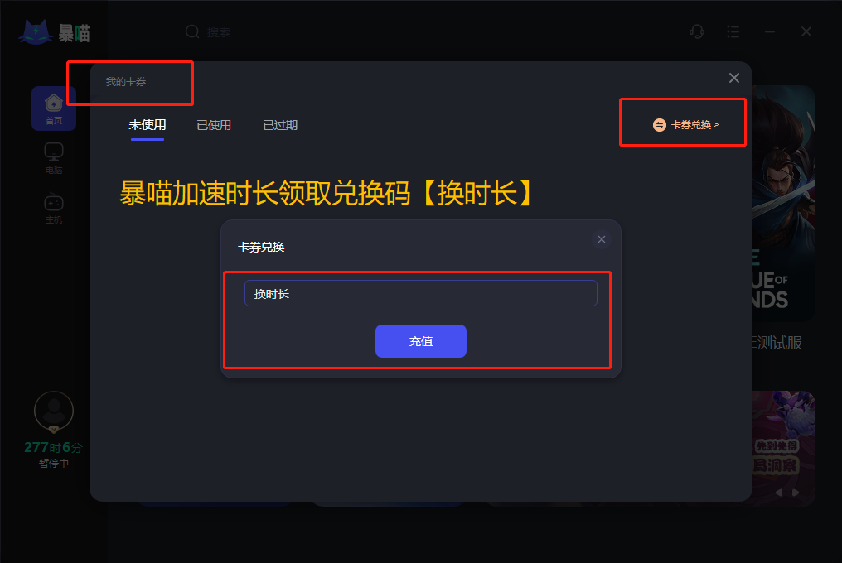
Task: Select the 主机 console sidebar icon
Action: click(x=54, y=208)
